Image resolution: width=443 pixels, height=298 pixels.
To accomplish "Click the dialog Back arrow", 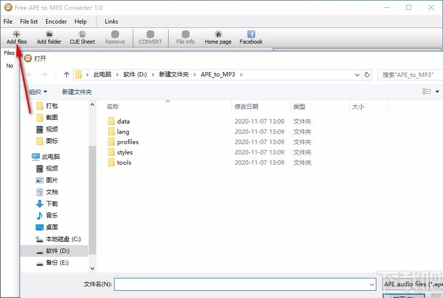I will click(30, 74).
